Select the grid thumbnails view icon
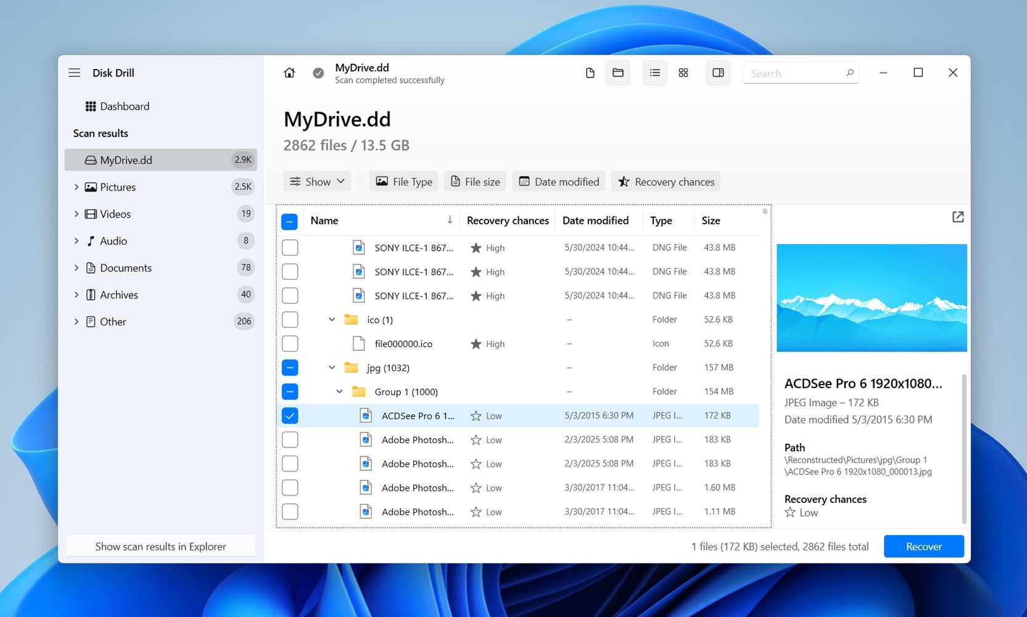Viewport: 1027px width, 617px height. pos(683,73)
